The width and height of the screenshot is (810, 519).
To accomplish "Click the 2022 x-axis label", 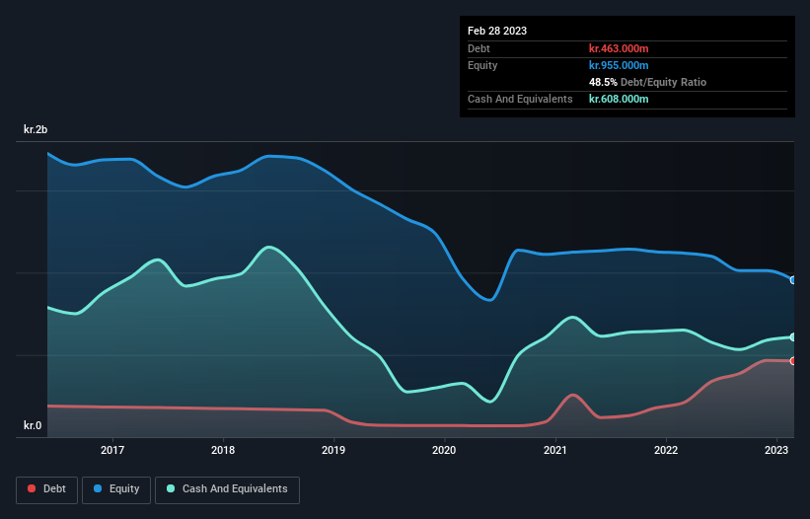I will (x=666, y=450).
